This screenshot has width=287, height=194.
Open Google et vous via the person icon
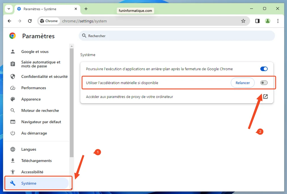13,52
